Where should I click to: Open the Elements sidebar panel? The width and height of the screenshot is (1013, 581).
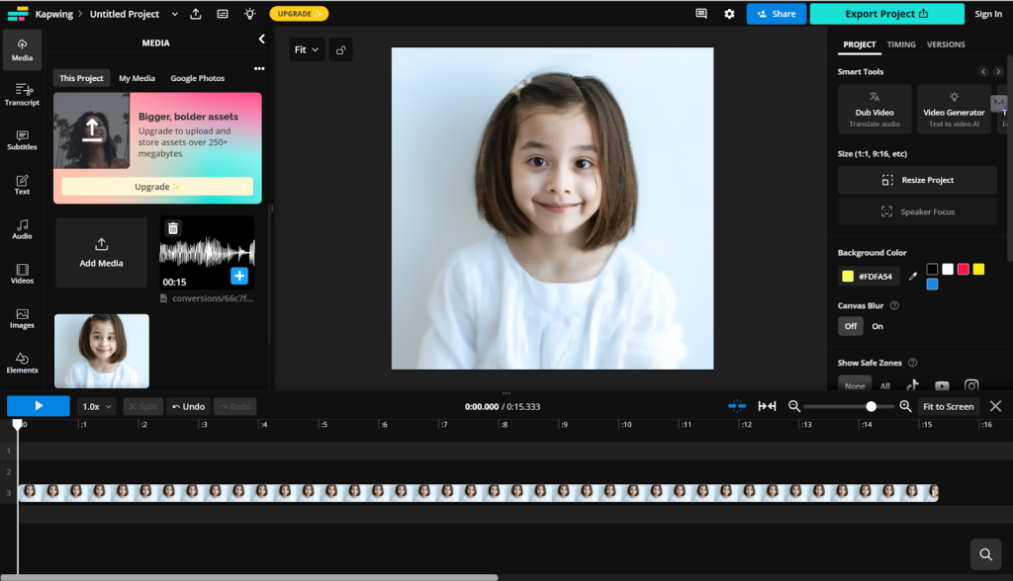22,363
